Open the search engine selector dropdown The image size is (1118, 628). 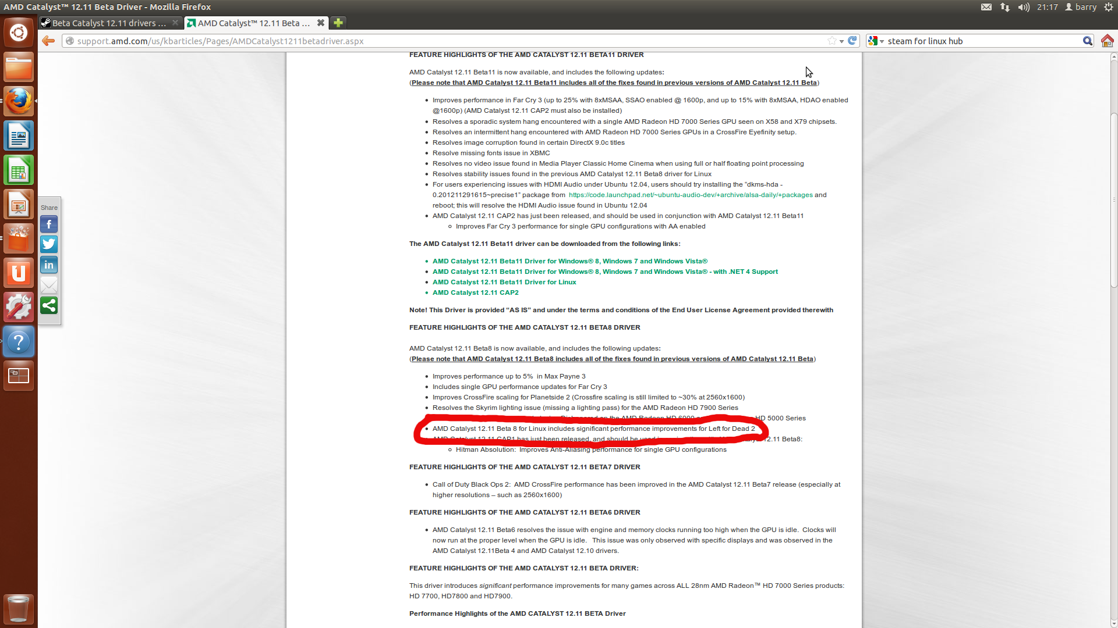tap(876, 41)
